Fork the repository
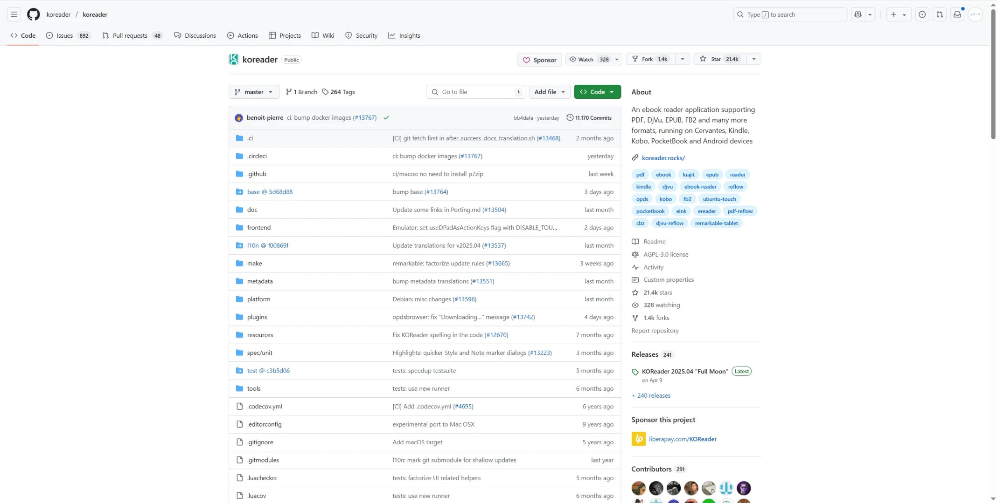Image resolution: width=997 pixels, height=503 pixels. pyautogui.click(x=651, y=59)
